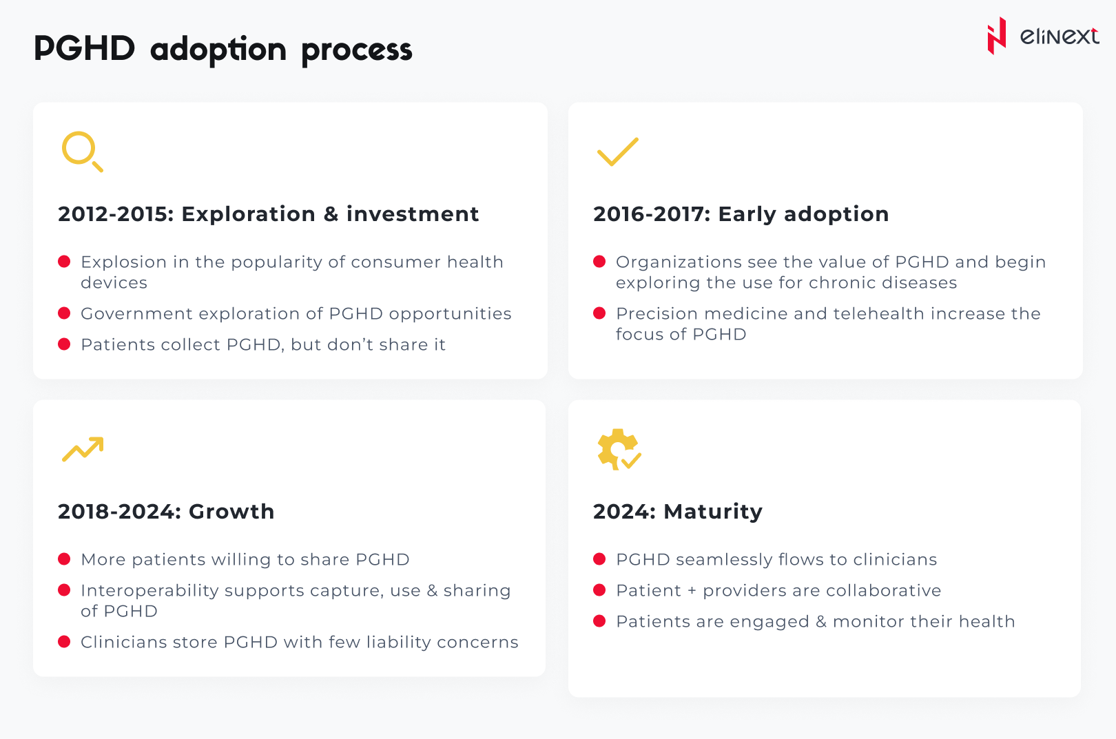Image resolution: width=1116 pixels, height=739 pixels.
Task: Click red bullet beside 'Government exploration of PGHD'
Action: tap(65, 313)
